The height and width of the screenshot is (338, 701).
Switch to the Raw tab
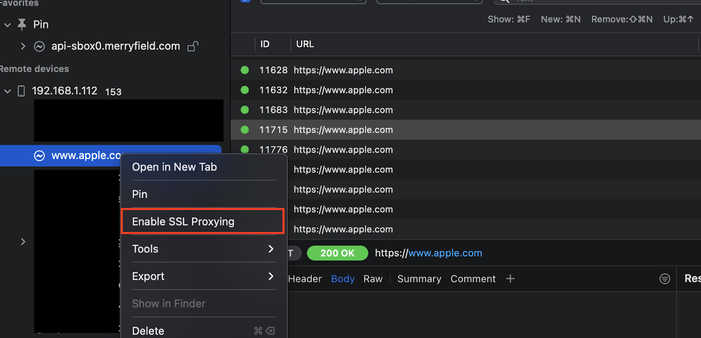coord(373,279)
